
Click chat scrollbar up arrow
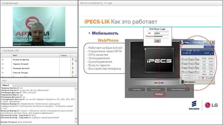pos(76,88)
